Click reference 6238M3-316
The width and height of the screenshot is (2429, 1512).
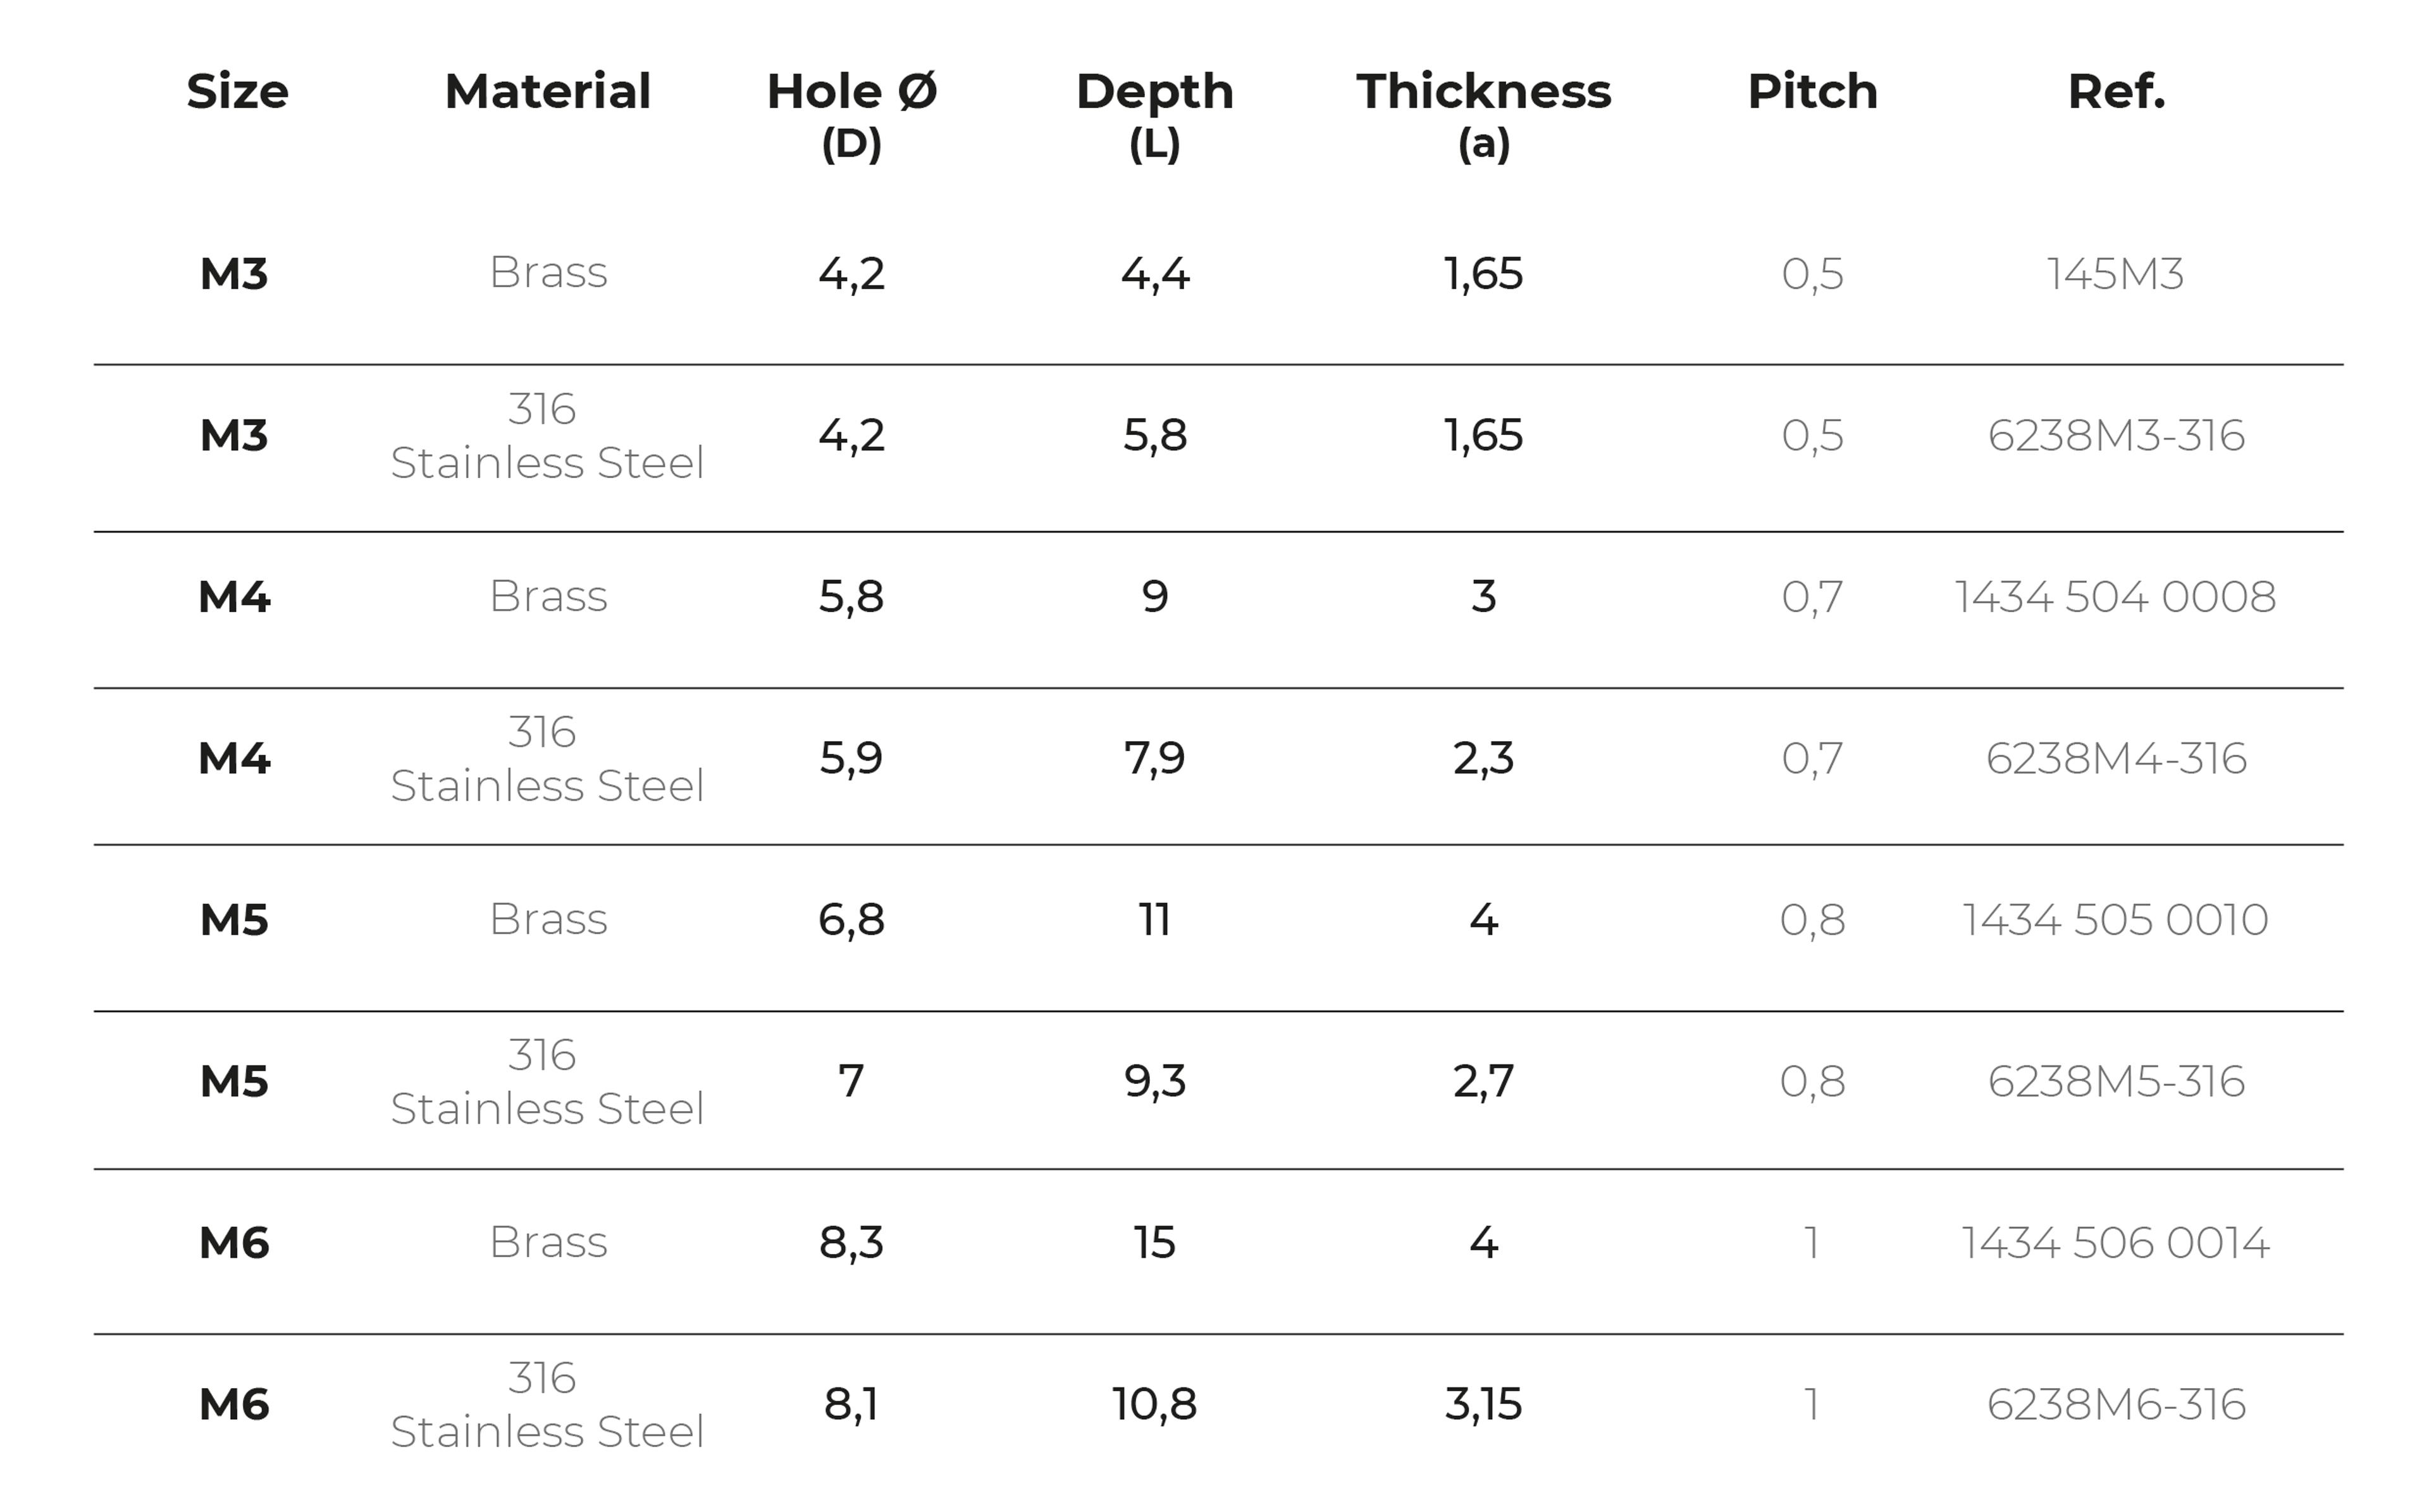2116,436
